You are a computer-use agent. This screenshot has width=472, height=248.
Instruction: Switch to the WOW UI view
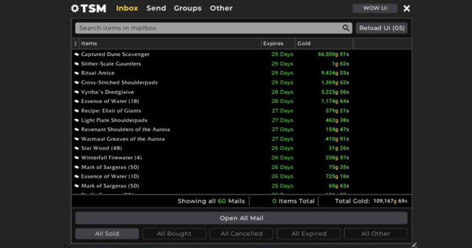pyautogui.click(x=375, y=8)
